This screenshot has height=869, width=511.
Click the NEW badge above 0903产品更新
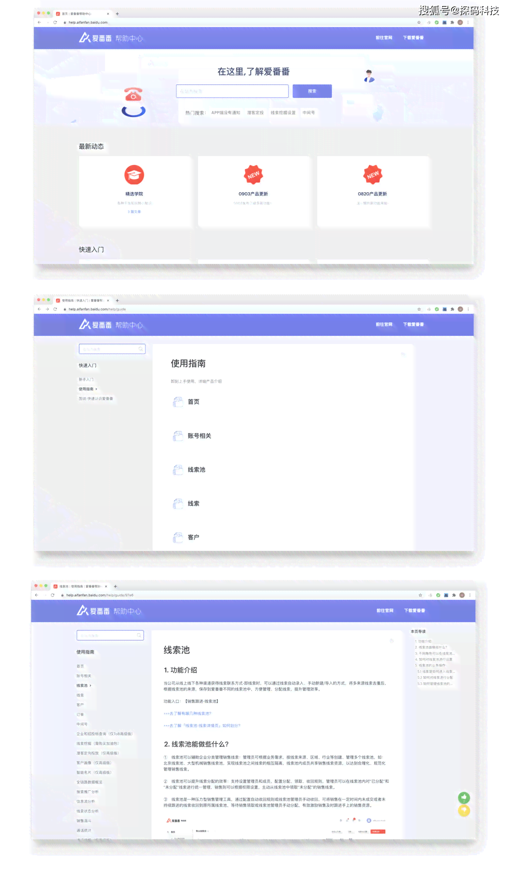[x=253, y=175]
